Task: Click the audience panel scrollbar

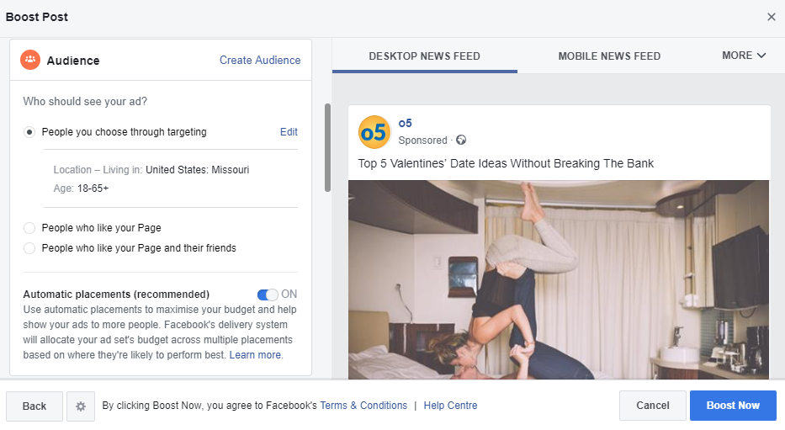Action: tap(327, 147)
